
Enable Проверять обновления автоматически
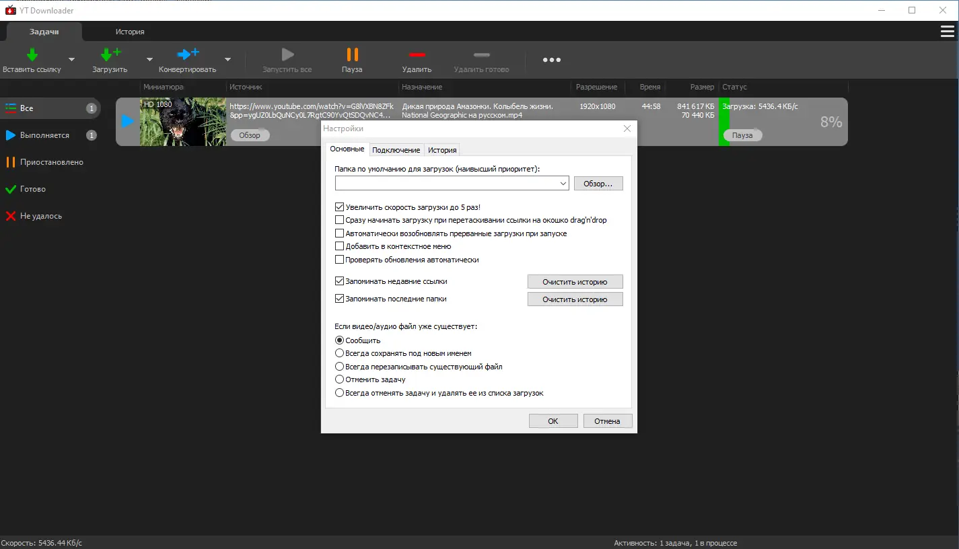coord(339,260)
